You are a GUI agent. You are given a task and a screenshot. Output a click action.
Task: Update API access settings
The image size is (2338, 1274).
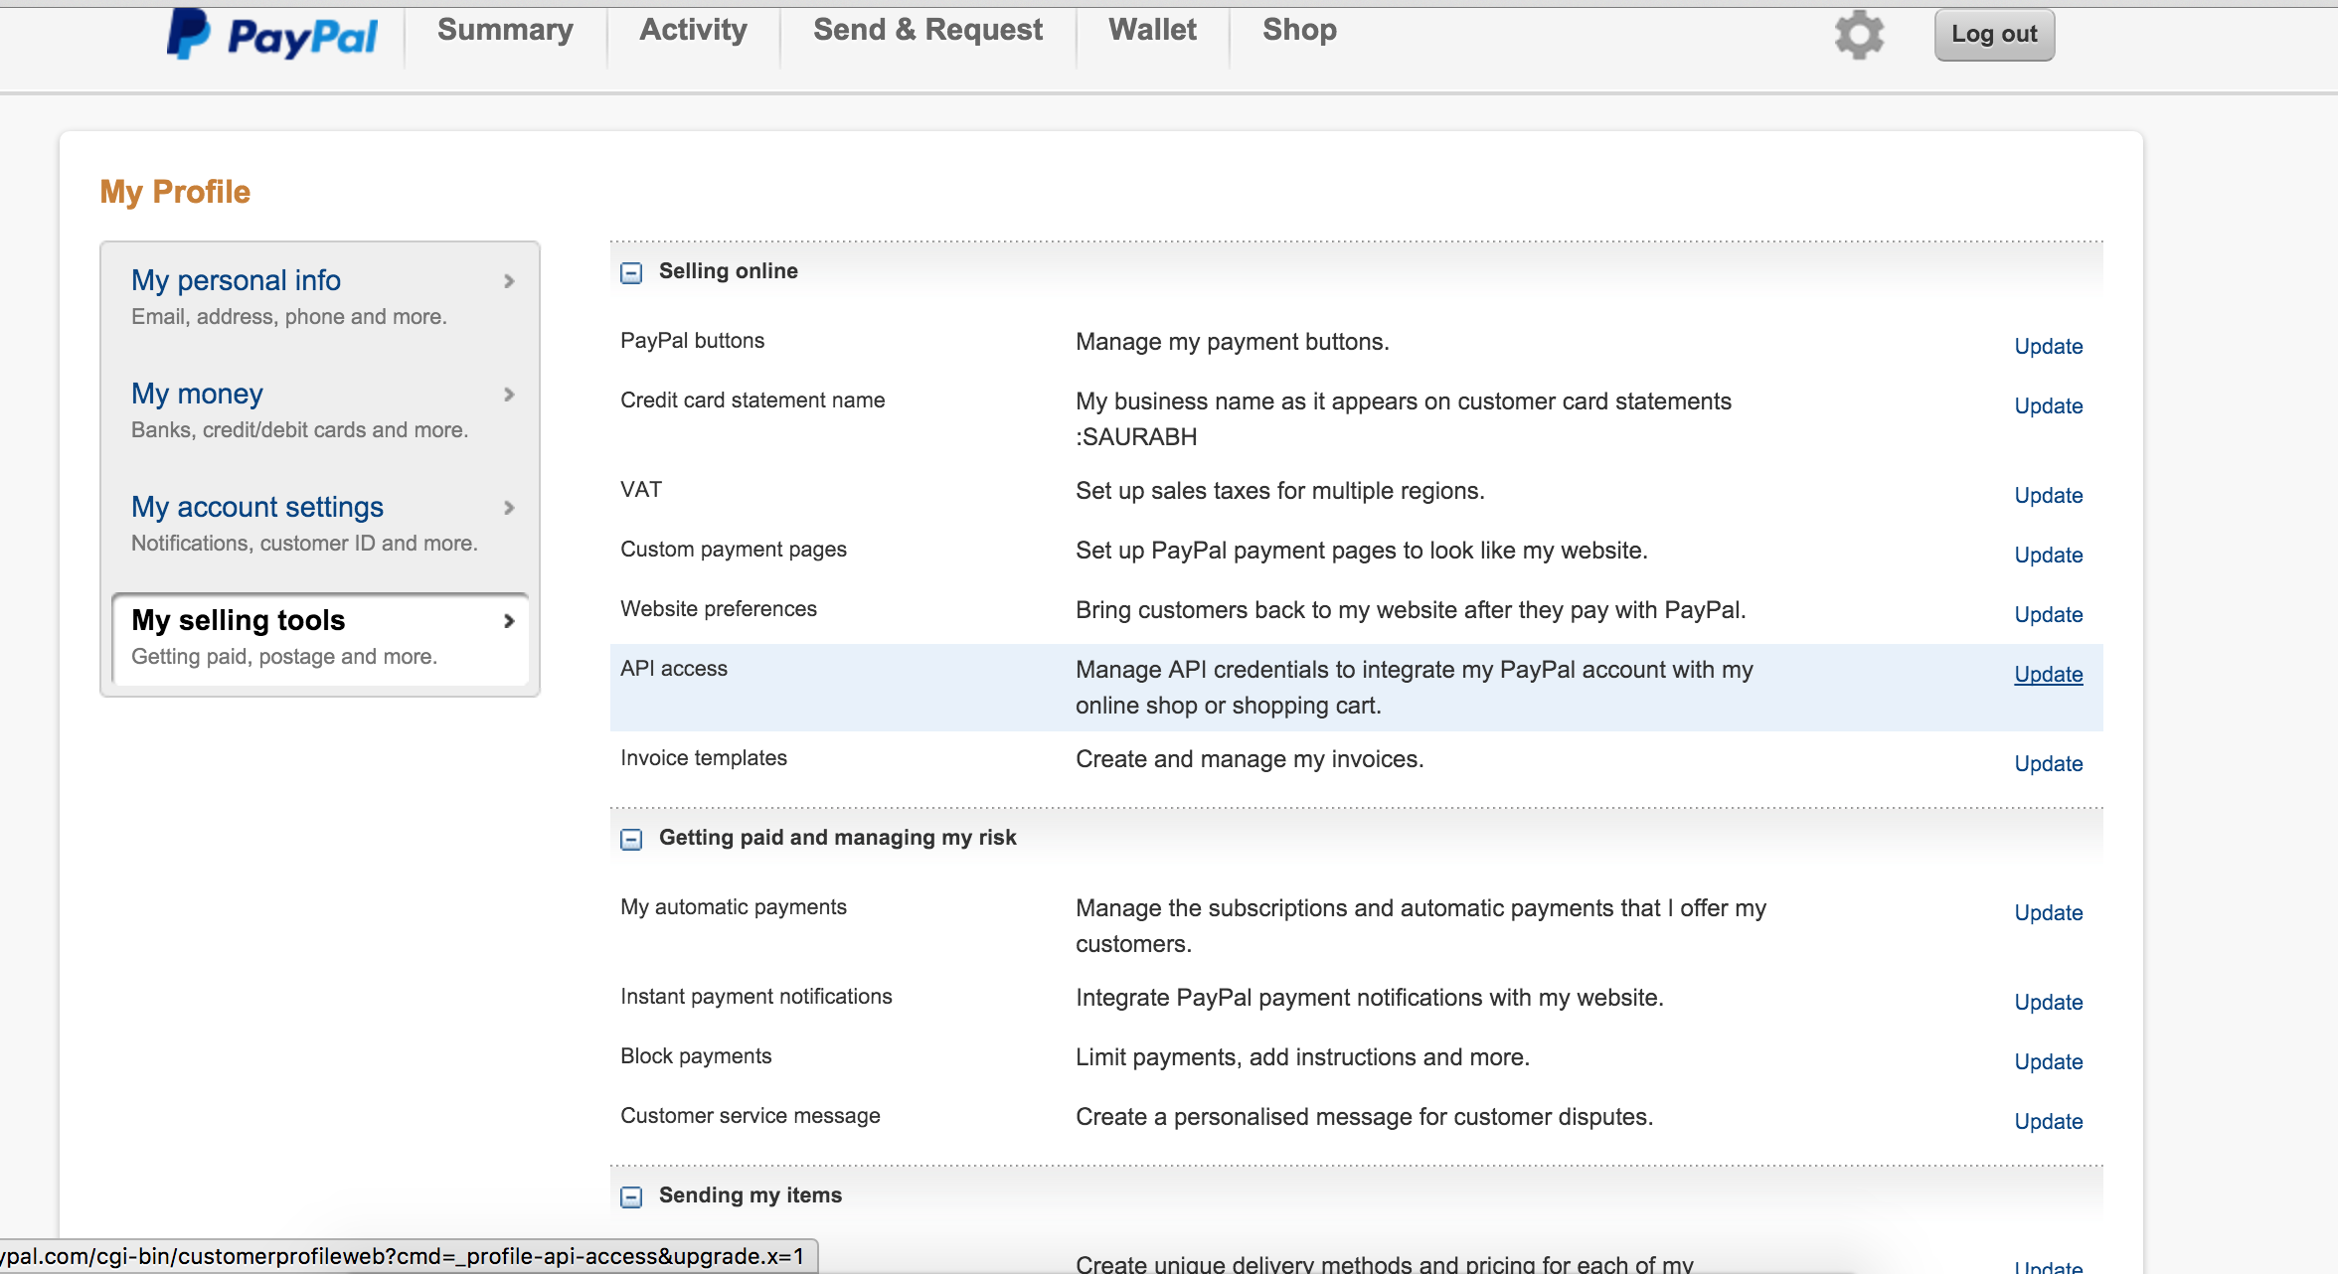pyautogui.click(x=2048, y=675)
